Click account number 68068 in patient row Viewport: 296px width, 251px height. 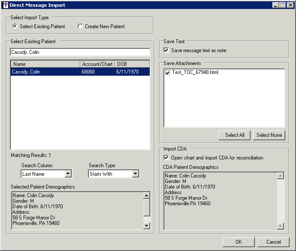88,72
